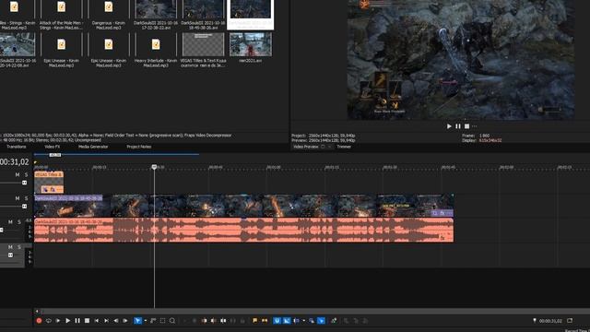The height and width of the screenshot is (332, 590).
Task: Toggle Loop Playback in transport bar
Action: [49, 321]
